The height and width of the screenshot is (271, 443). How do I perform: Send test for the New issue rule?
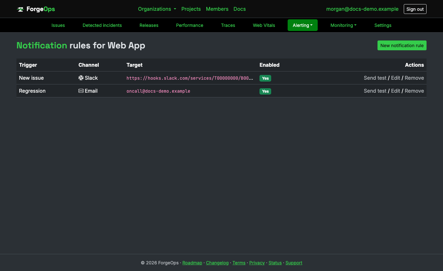pyautogui.click(x=375, y=78)
